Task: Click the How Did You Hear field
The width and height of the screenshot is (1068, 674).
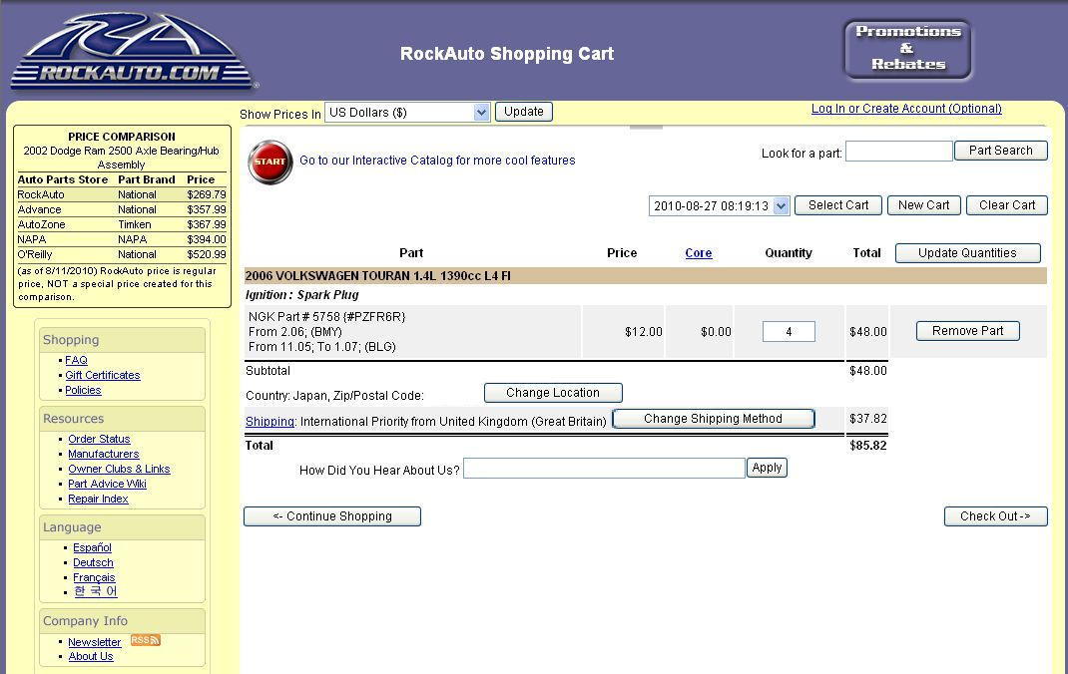Action: click(604, 469)
